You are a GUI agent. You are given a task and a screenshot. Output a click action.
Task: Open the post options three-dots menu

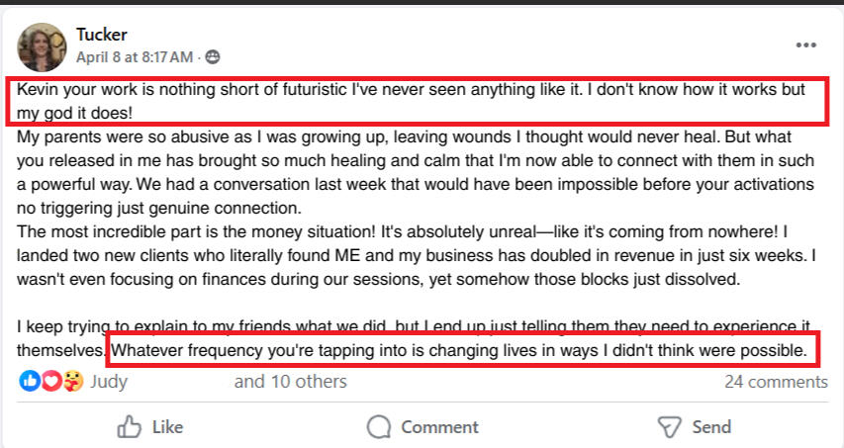pos(805,45)
